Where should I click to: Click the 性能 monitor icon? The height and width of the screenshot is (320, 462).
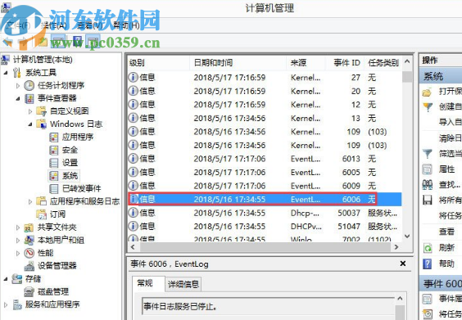click(x=29, y=253)
